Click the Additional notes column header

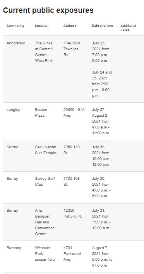click(x=129, y=28)
